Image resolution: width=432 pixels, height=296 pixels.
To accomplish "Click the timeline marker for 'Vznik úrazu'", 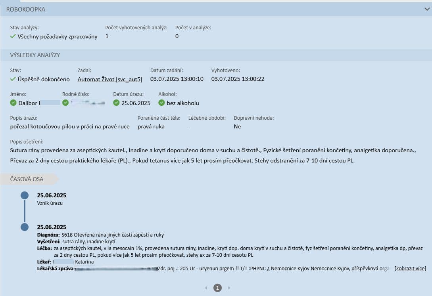I will point(25,195).
